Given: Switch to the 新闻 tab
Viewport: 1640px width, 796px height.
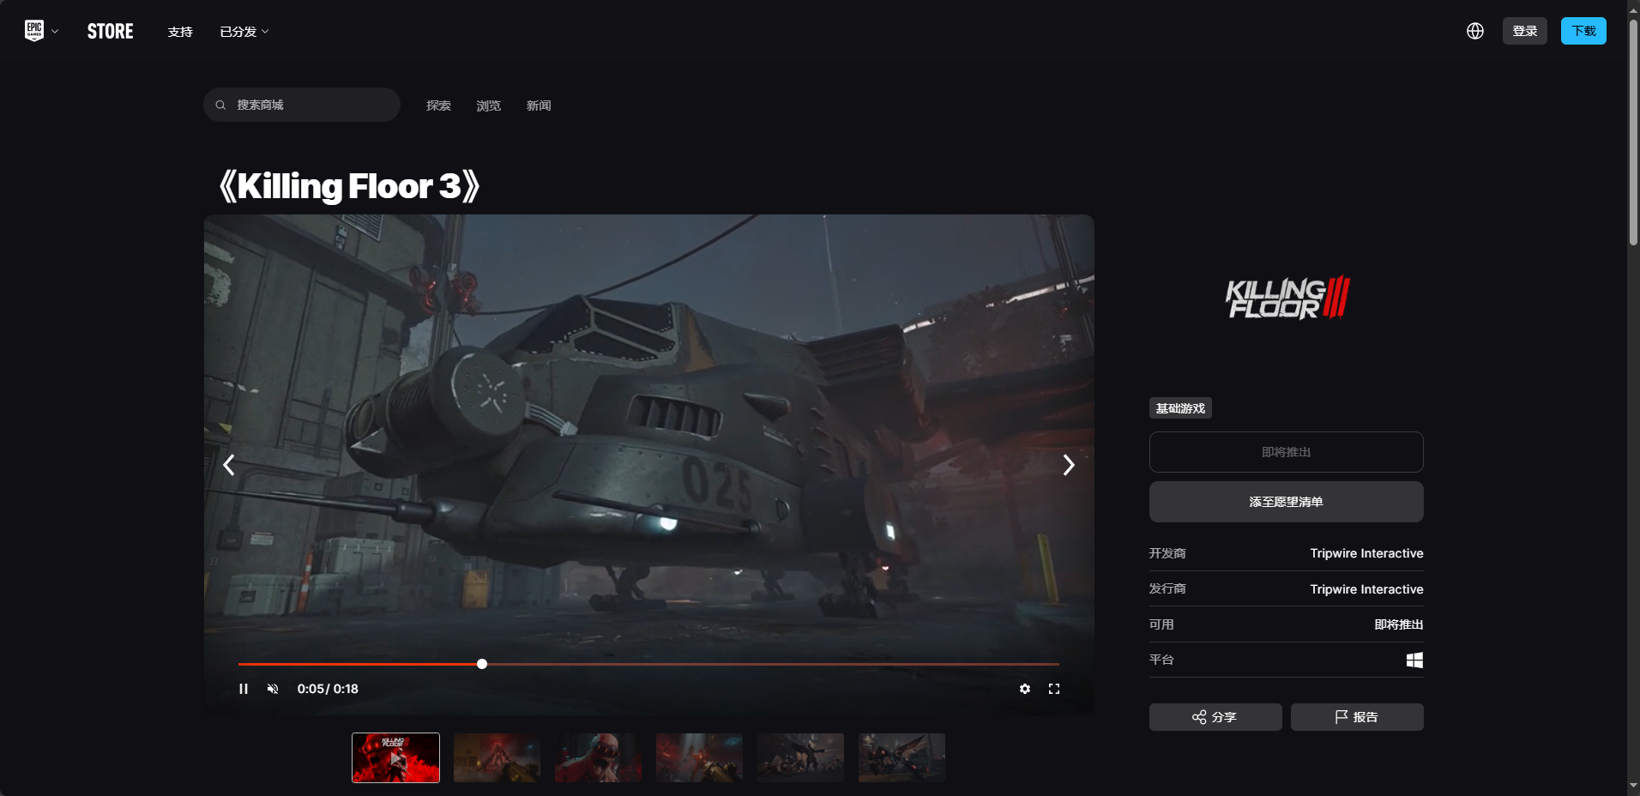Looking at the screenshot, I should 539,106.
